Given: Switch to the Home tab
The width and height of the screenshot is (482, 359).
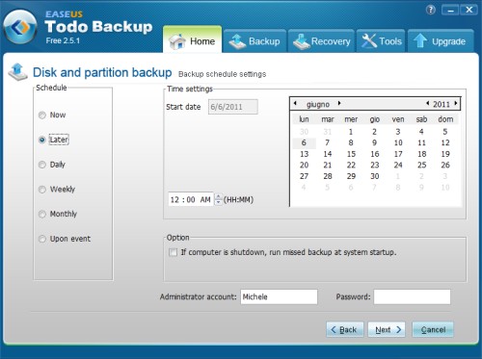Looking at the screenshot, I should (x=192, y=39).
